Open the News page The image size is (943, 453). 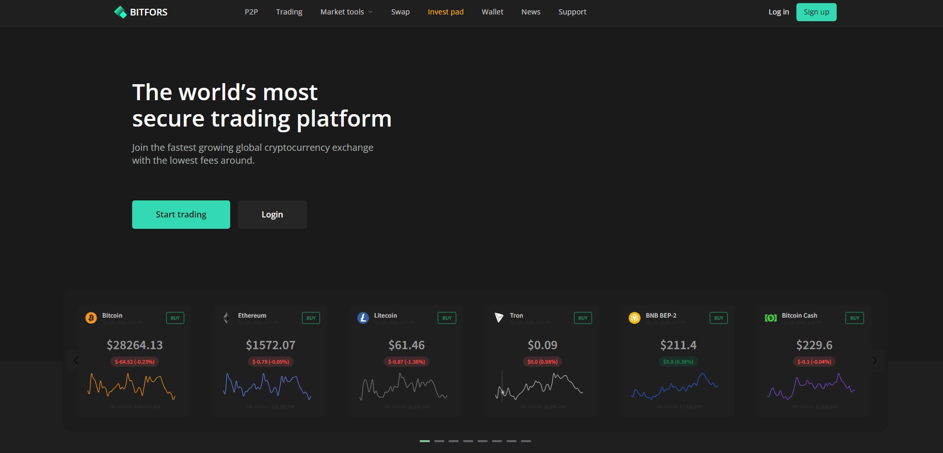click(x=531, y=12)
